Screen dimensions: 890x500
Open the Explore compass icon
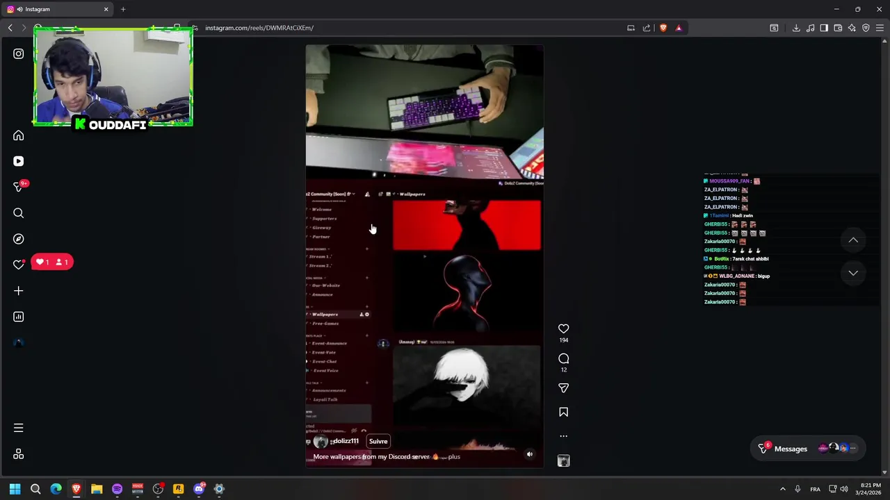(19, 239)
